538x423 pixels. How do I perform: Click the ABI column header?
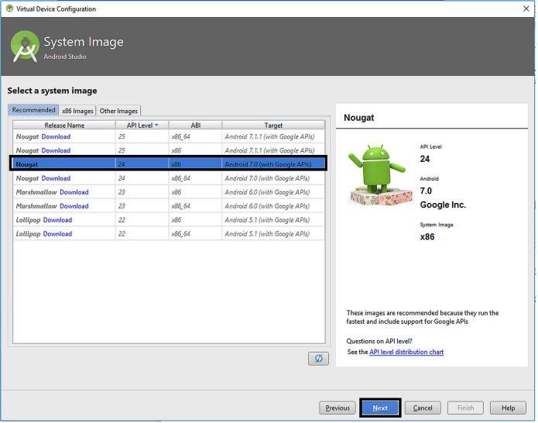coord(196,126)
